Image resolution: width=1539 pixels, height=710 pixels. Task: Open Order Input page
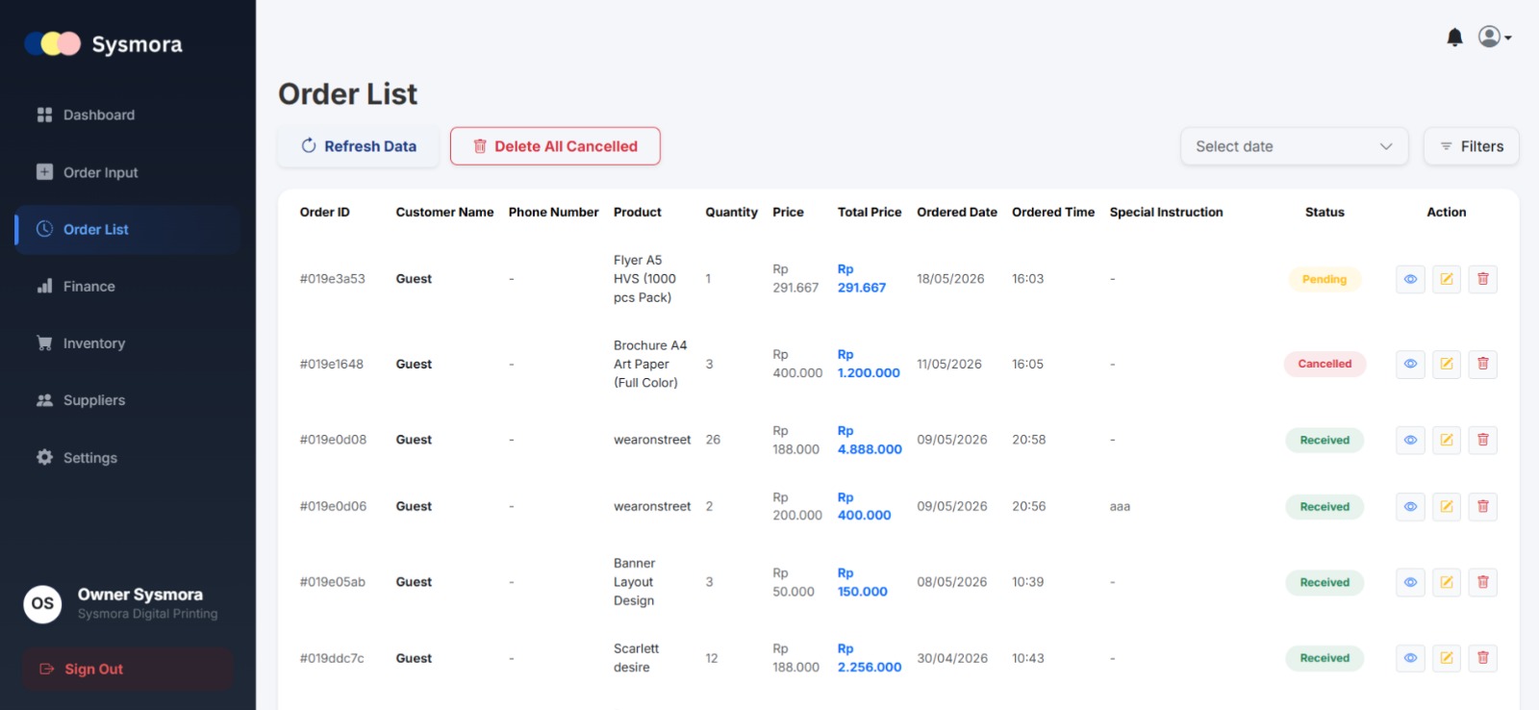128,172
